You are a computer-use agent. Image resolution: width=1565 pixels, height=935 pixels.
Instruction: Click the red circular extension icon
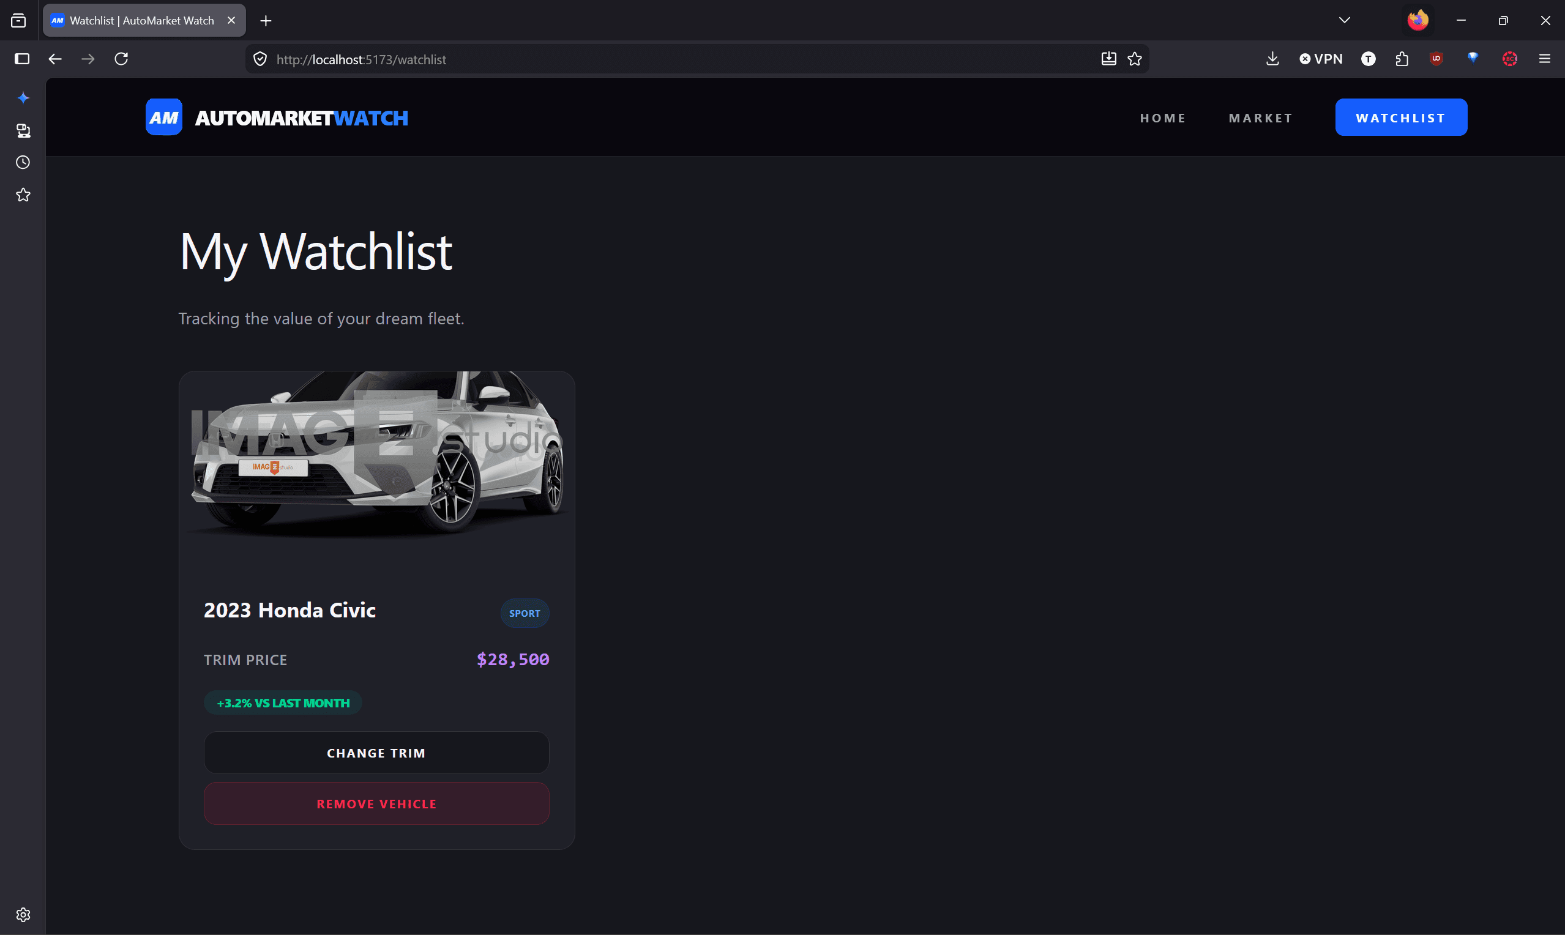[x=1509, y=59]
